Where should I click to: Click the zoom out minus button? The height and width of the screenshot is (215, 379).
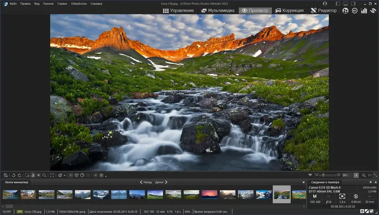316,175
